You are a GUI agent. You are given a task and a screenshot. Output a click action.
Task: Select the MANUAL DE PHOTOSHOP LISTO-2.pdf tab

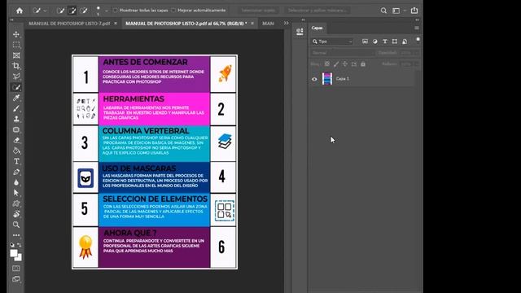[x=186, y=24]
